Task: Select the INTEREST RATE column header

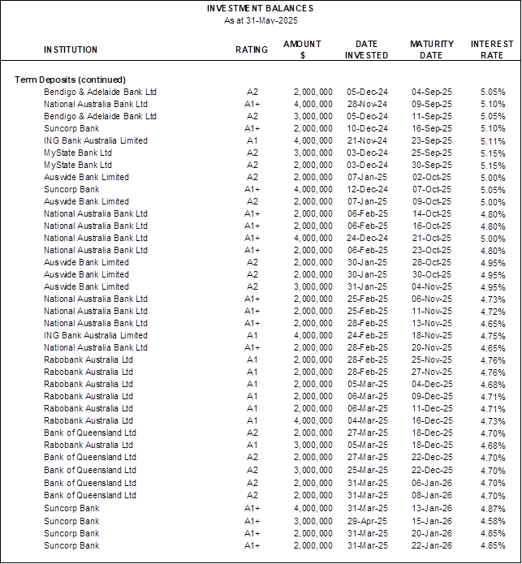Action: pyautogui.click(x=492, y=50)
